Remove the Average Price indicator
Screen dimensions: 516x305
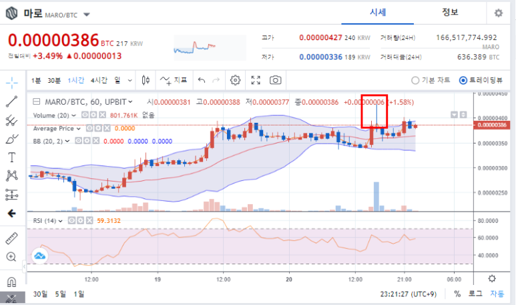point(107,128)
